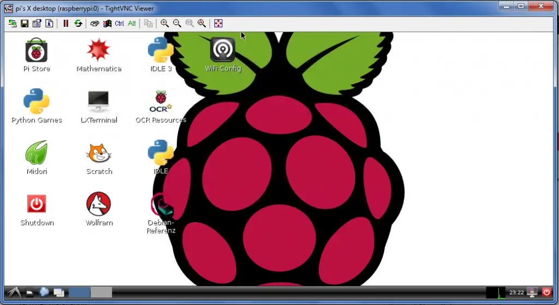This screenshot has width=559, height=305.
Task: Click the screen lock icon in the panel
Action: click(x=532, y=292)
